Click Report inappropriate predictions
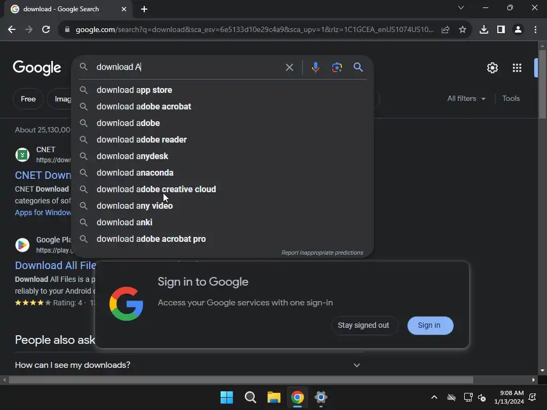The width and height of the screenshot is (547, 410). [x=322, y=253]
